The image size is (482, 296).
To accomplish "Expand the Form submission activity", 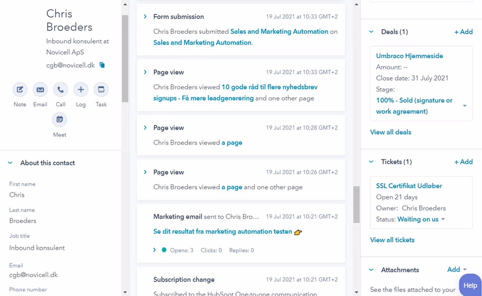I will pos(145,17).
